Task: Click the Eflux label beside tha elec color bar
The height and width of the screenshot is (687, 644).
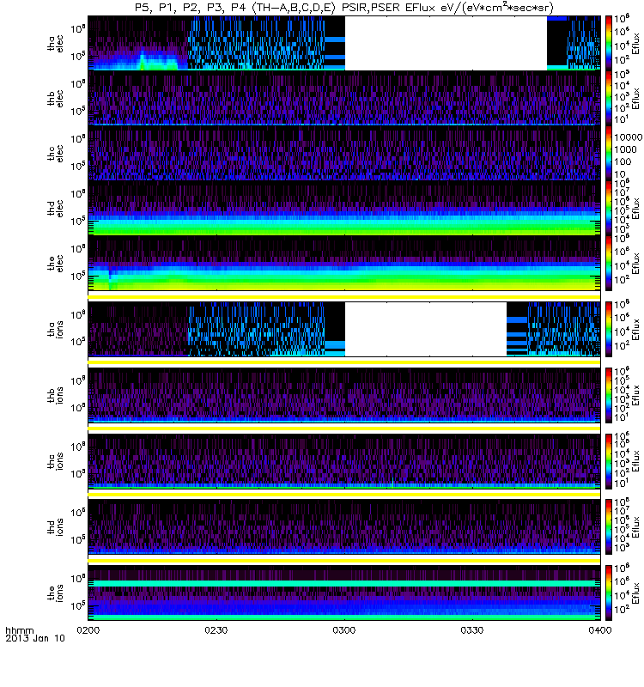Action: tap(636, 44)
